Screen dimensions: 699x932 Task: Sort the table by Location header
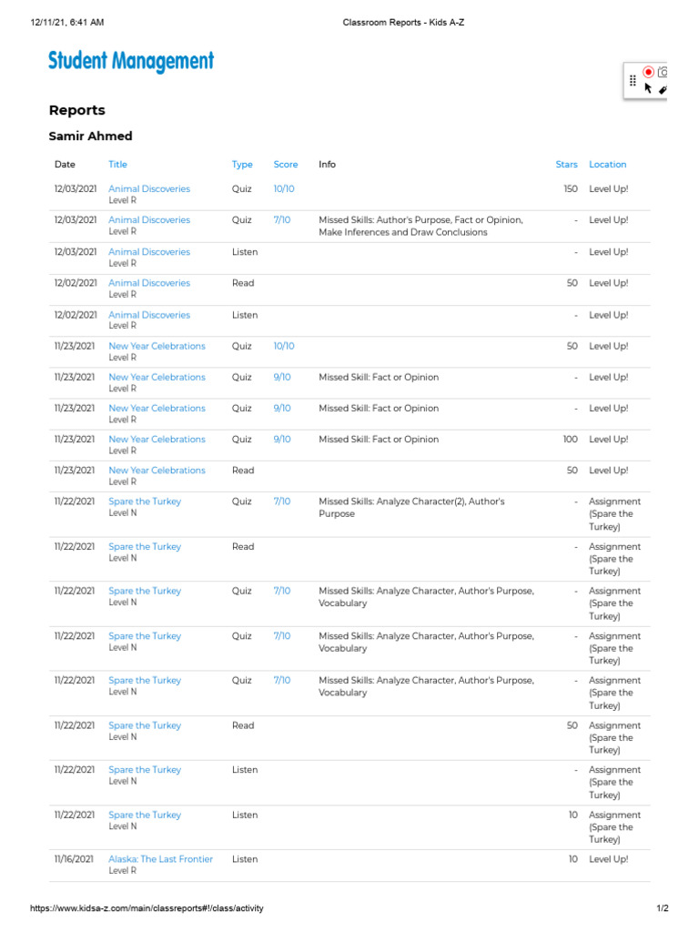pos(607,165)
